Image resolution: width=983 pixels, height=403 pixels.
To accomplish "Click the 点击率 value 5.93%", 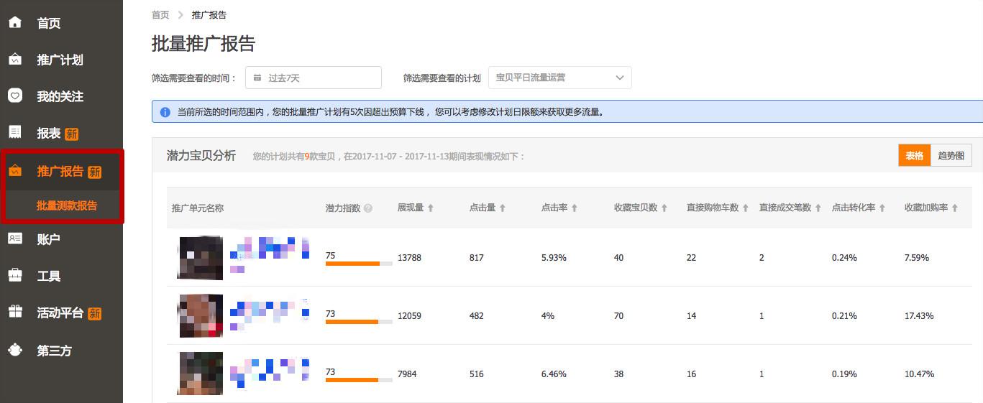I will pyautogui.click(x=554, y=258).
